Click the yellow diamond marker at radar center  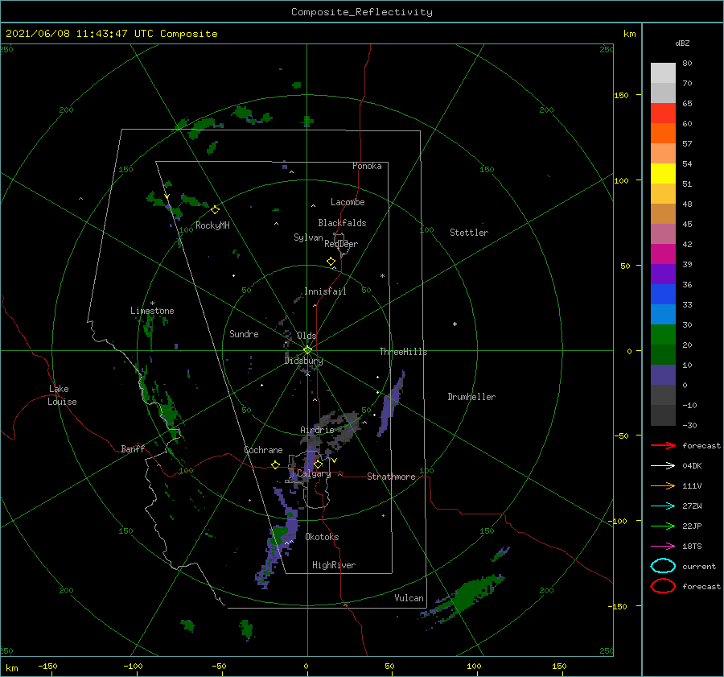point(307,350)
